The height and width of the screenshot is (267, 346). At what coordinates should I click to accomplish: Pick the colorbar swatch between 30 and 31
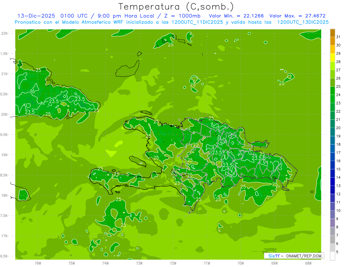pyautogui.click(x=332, y=41)
